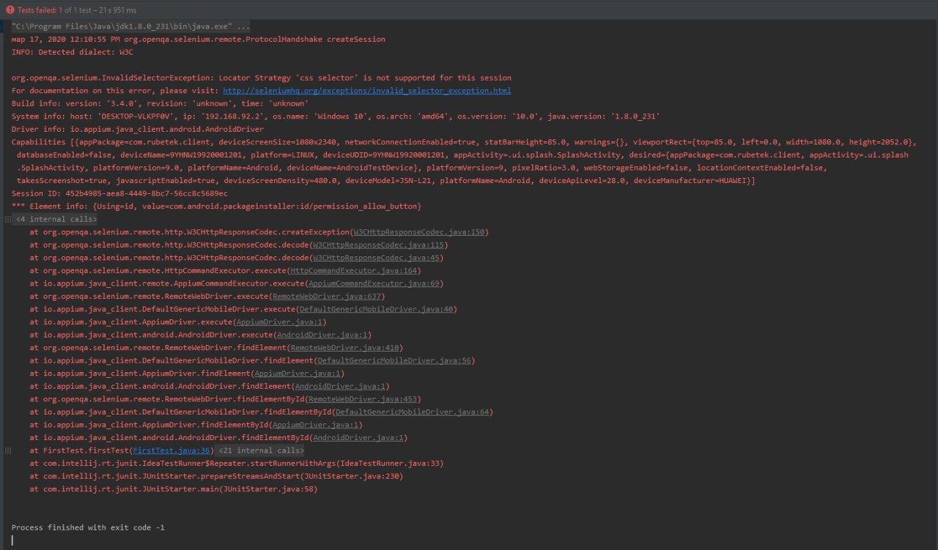
Task: Click the JUnitStarter.java:58 stack line
Action: click(174, 489)
